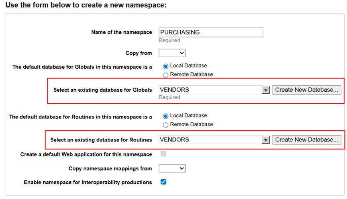Click Create New Database button for Routines
The height and width of the screenshot is (199, 347).
[x=307, y=140]
